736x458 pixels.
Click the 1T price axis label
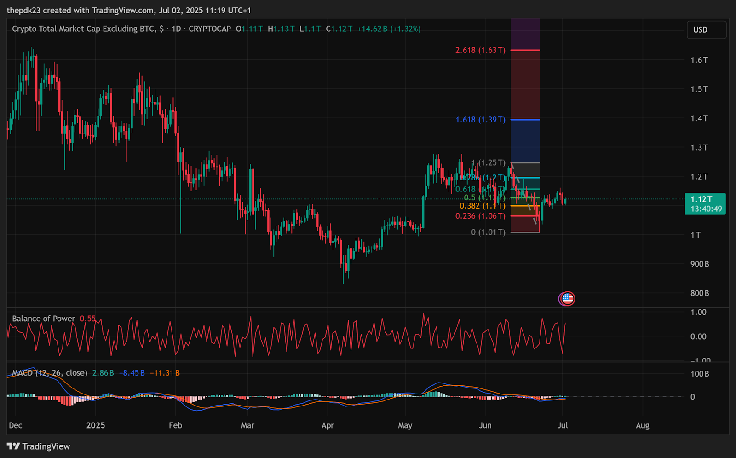696,235
